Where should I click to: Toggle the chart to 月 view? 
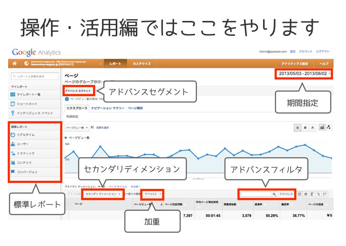[313, 128]
